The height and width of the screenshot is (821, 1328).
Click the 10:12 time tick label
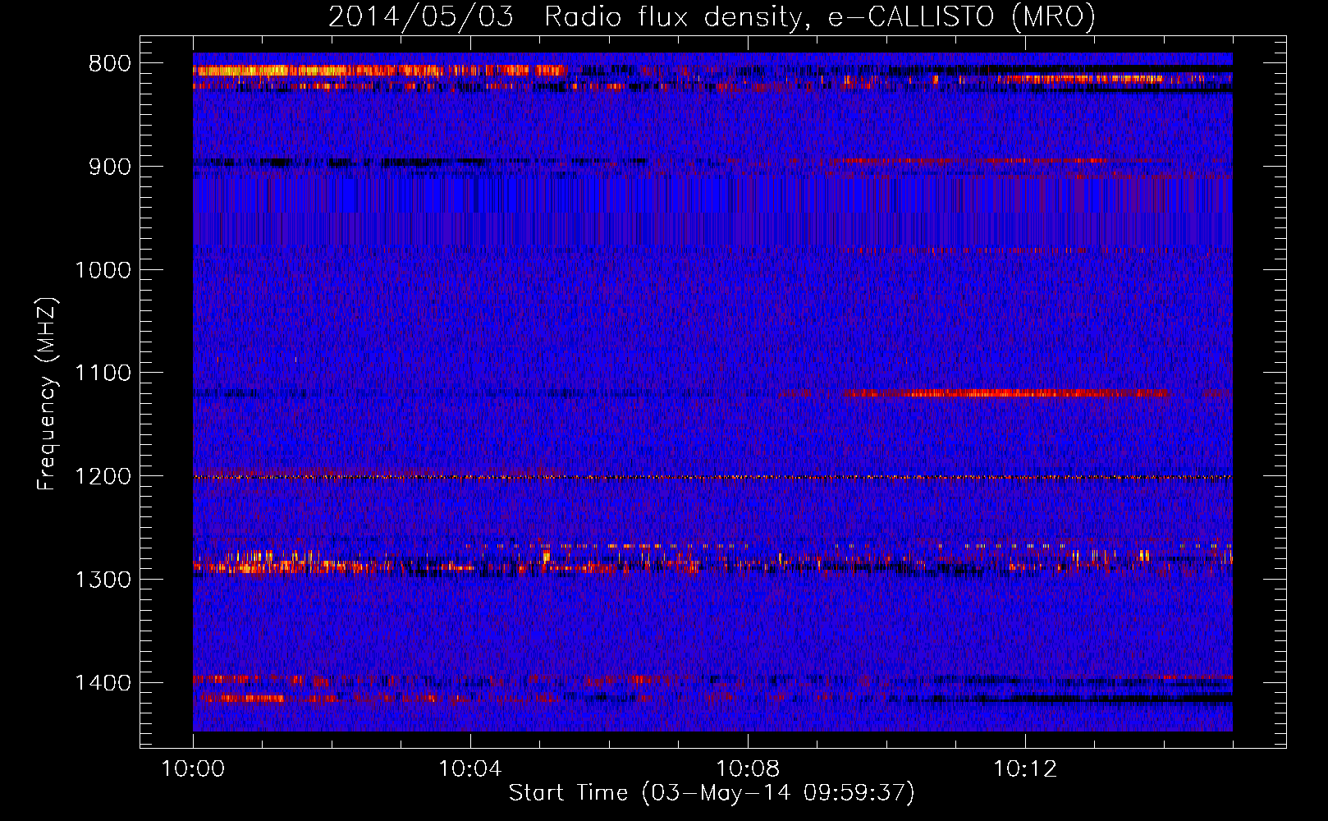[x=1025, y=769]
